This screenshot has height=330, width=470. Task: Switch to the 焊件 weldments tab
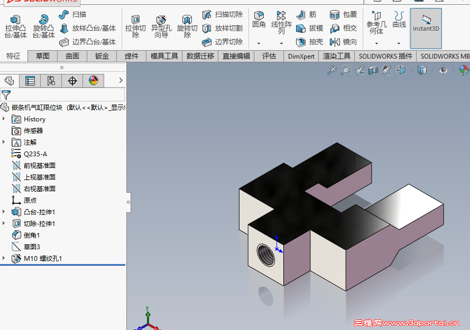[132, 56]
